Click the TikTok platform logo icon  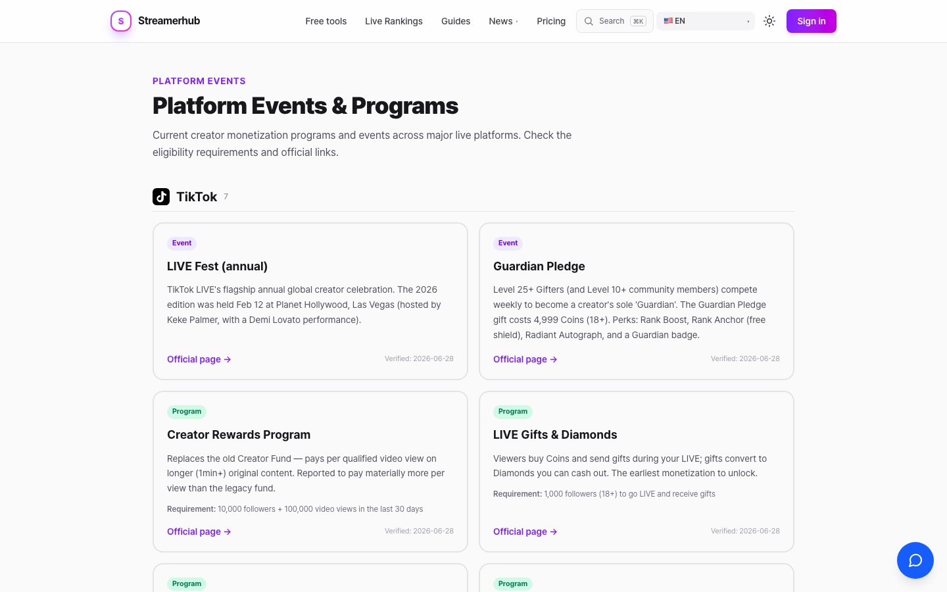point(161,197)
